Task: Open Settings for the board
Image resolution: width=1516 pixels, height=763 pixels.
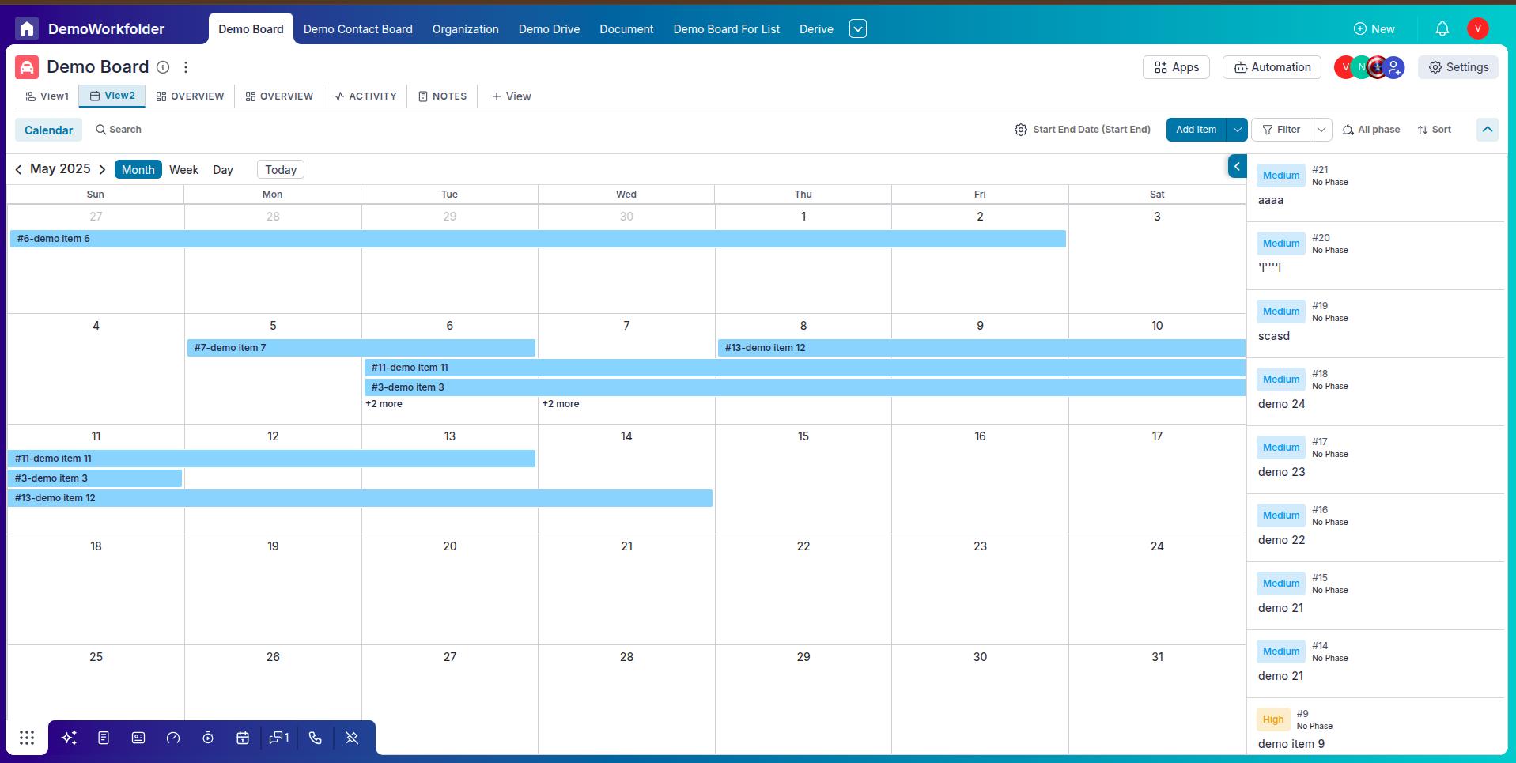Action: point(1458,67)
